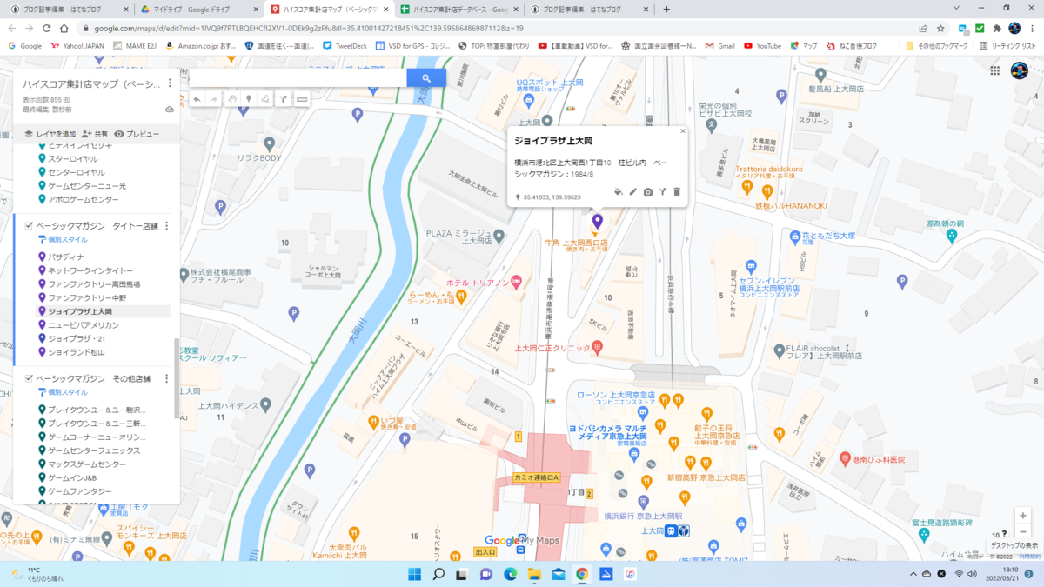Click the redo arrow in map toolbar

click(213, 100)
